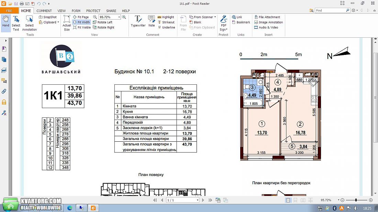Click the volume icon in system tray
This screenshot has height=212, width=378.
pyautogui.click(x=356, y=208)
